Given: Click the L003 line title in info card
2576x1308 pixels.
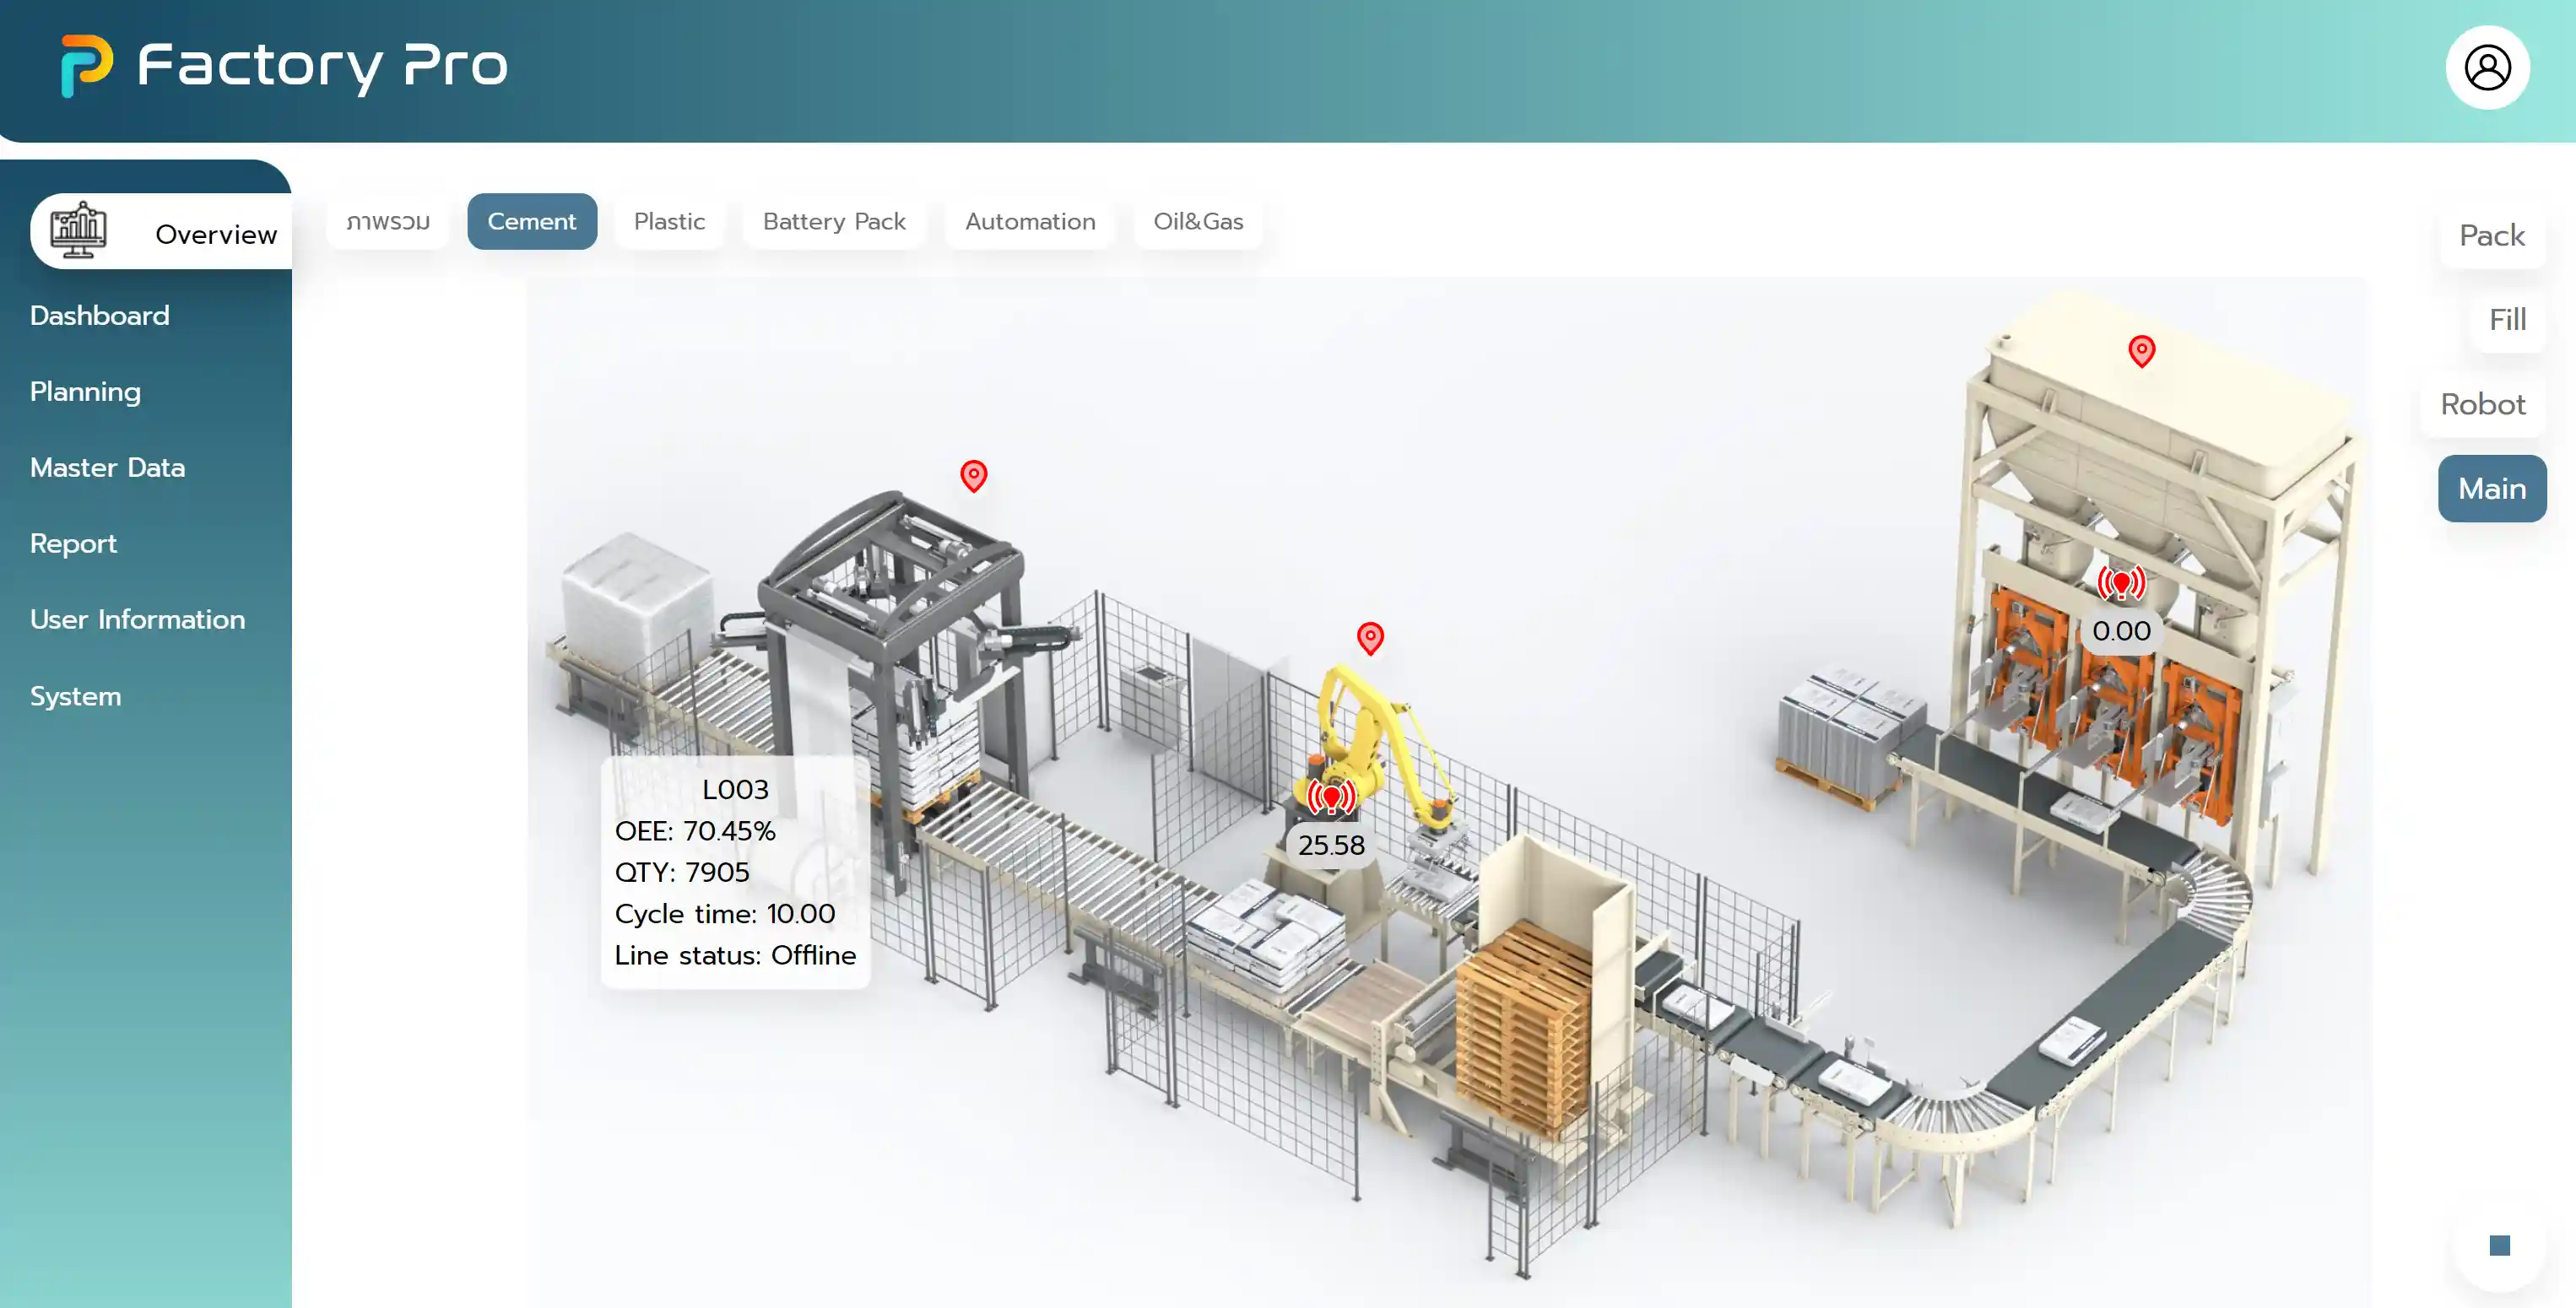Looking at the screenshot, I should 735,789.
